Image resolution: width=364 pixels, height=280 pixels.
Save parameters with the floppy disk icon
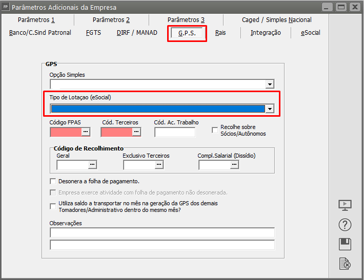pos(345,244)
